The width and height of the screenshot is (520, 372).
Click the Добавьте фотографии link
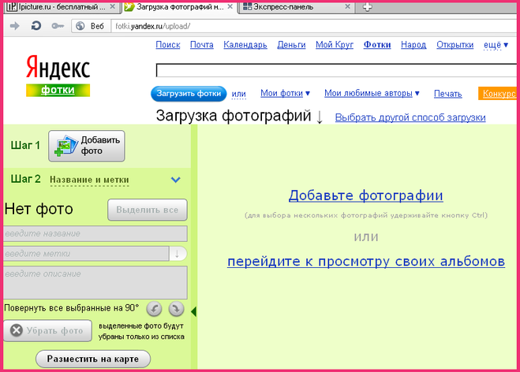tap(365, 195)
